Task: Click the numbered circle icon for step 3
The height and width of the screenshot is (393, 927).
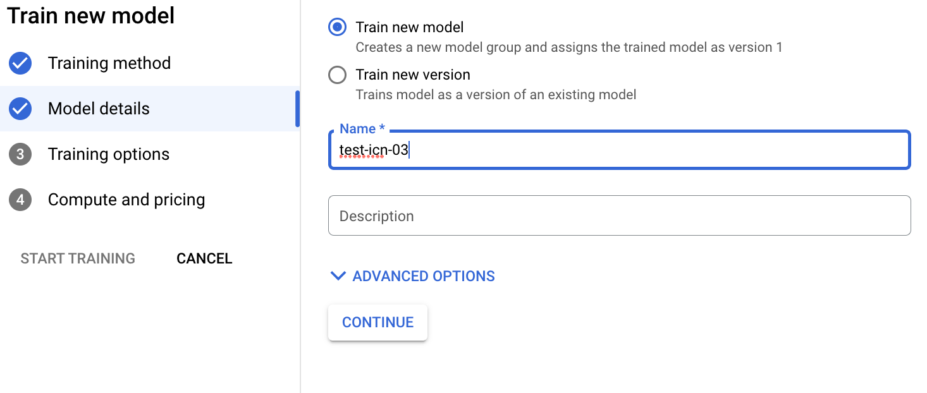Action: [x=20, y=154]
